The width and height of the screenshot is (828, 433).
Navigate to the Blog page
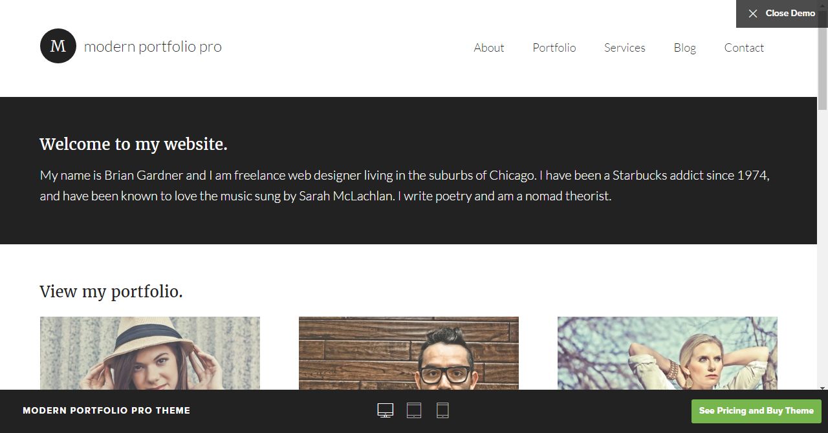684,48
